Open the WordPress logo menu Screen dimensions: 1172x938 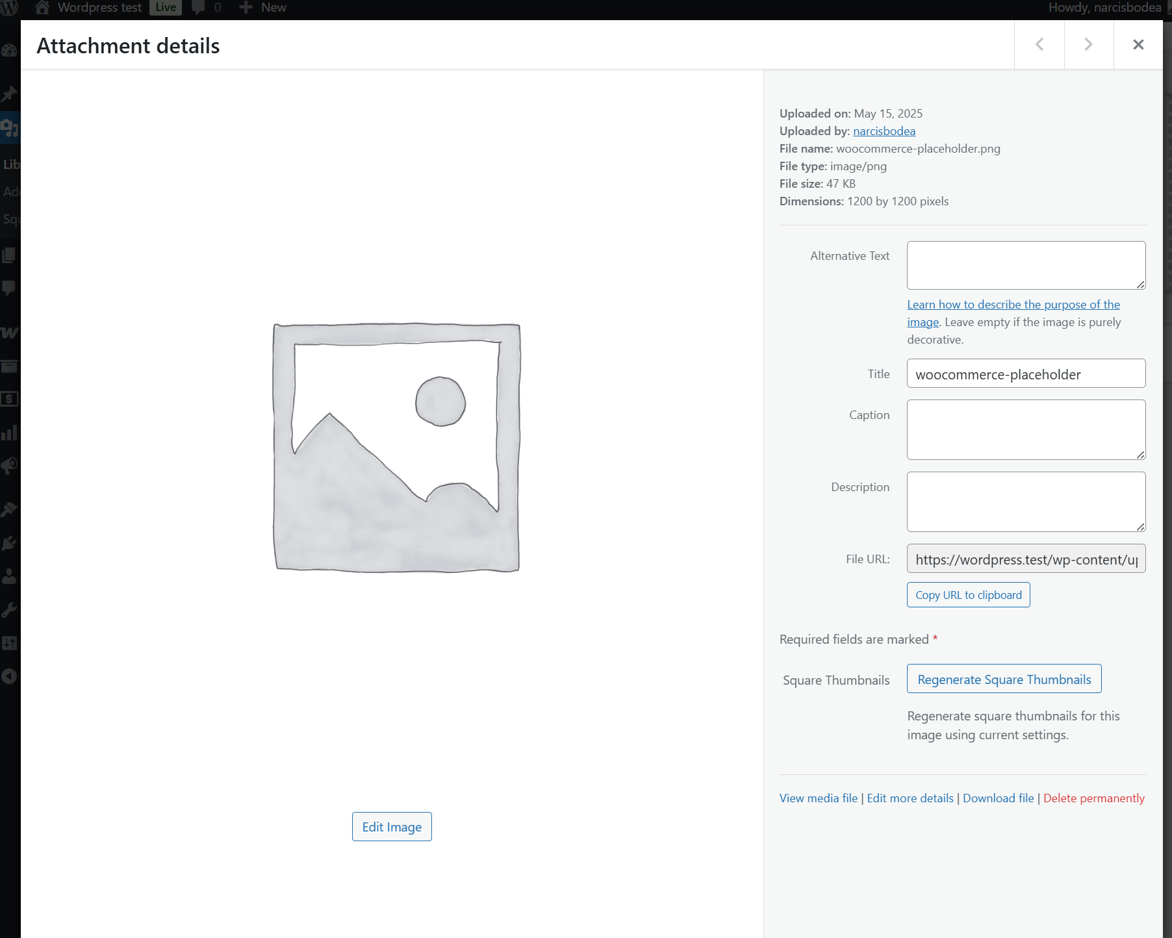pos(9,8)
